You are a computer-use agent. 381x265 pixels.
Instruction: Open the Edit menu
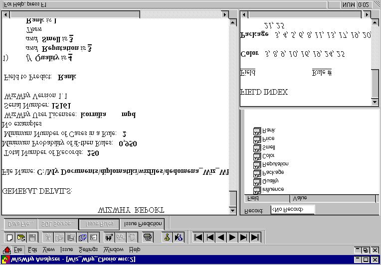pyautogui.click(x=32, y=250)
